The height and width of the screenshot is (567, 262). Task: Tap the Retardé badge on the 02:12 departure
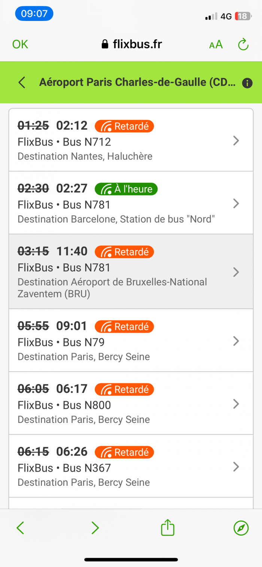point(124,126)
